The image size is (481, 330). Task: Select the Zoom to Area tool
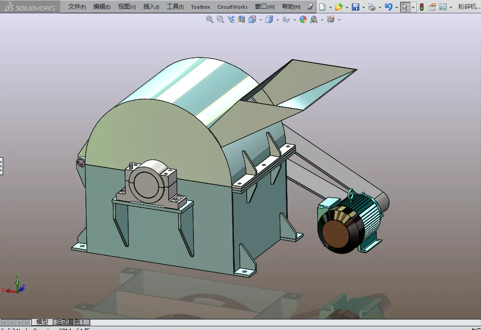point(220,19)
